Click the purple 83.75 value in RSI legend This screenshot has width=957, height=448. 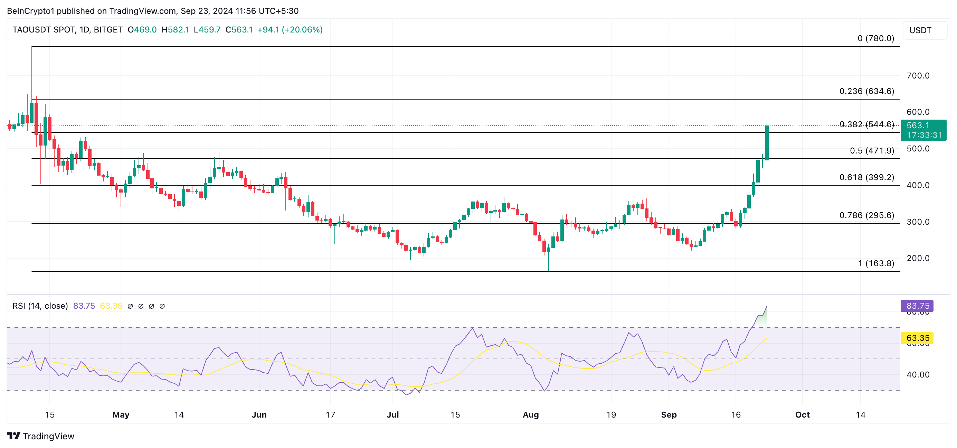84,306
